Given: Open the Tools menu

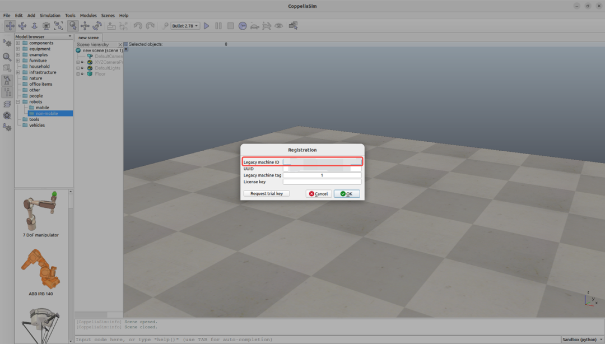Looking at the screenshot, I should (70, 16).
